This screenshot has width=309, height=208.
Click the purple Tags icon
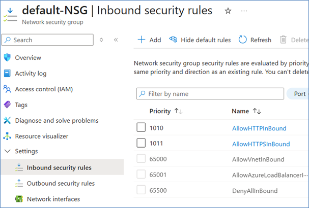7,105
